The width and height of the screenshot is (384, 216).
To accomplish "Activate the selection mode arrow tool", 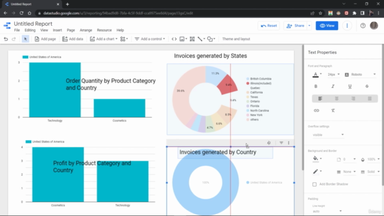I will (25, 39).
